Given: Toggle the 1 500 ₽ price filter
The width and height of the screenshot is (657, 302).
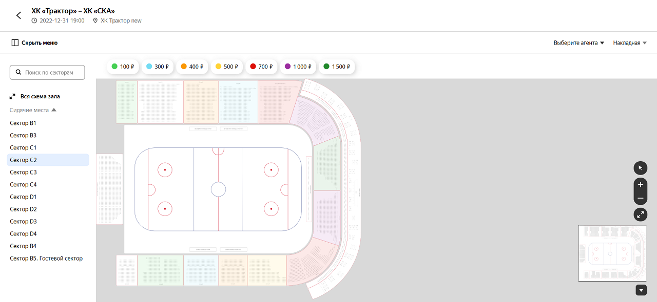Looking at the screenshot, I should (337, 67).
